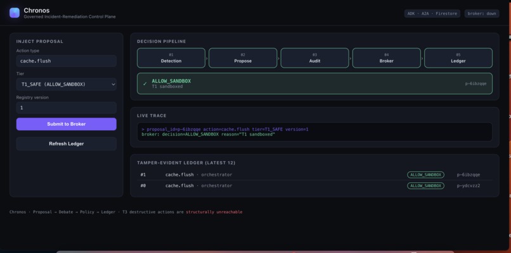Click the green checkmark in ALLOW_SANDBOX banner

[x=145, y=84]
